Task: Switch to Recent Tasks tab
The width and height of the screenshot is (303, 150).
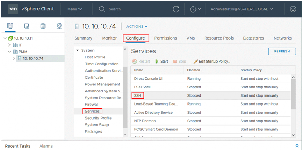Action: [x=18, y=146]
